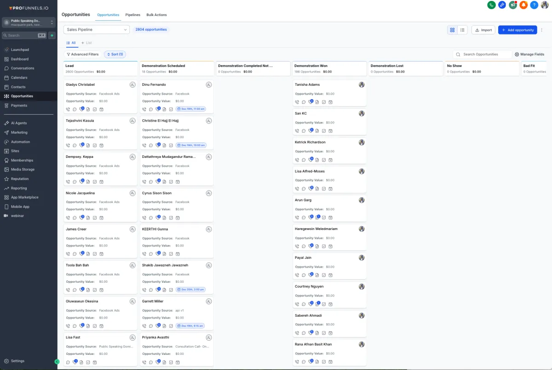Screen dimensions: 552x370
Task: Open the Sort (1) dropdown
Action: pos(115,54)
